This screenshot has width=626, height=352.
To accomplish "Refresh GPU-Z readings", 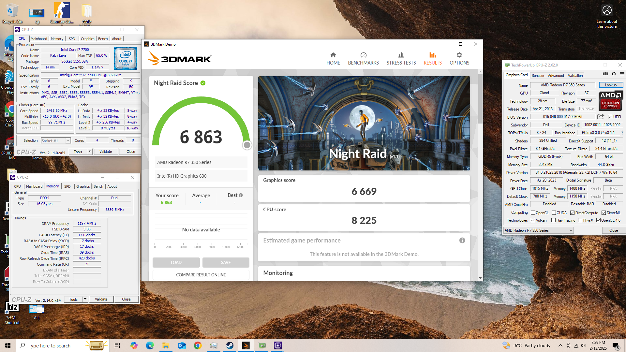I will point(614,74).
